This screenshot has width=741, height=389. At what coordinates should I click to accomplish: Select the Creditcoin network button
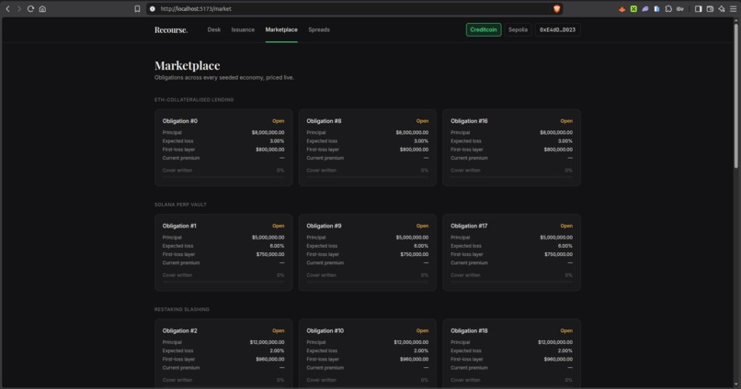pyautogui.click(x=484, y=29)
